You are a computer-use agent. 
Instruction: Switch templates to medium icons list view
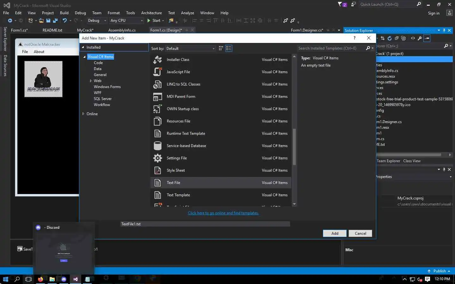tap(229, 48)
